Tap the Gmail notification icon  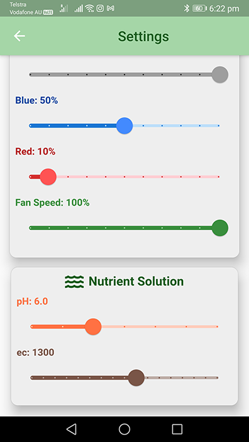pyautogui.click(x=111, y=8)
